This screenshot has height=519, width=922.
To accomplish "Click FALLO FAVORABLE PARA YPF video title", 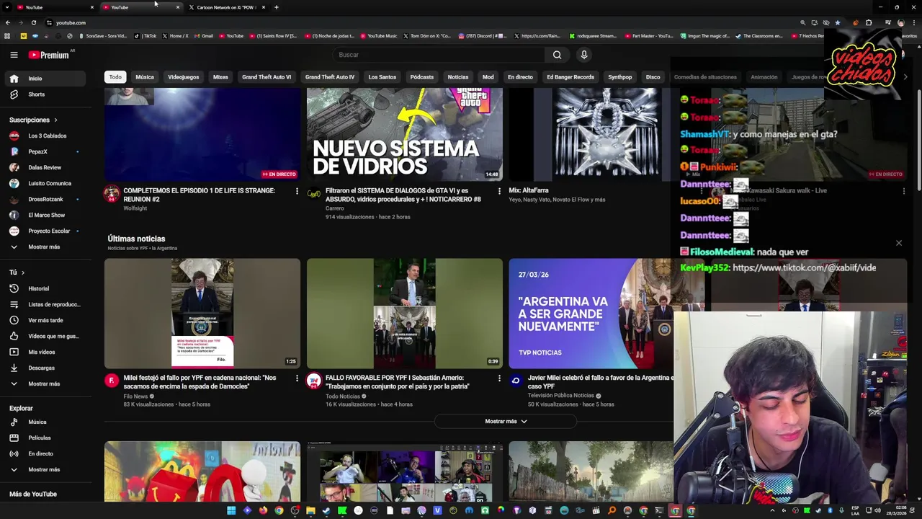I will coord(398,382).
